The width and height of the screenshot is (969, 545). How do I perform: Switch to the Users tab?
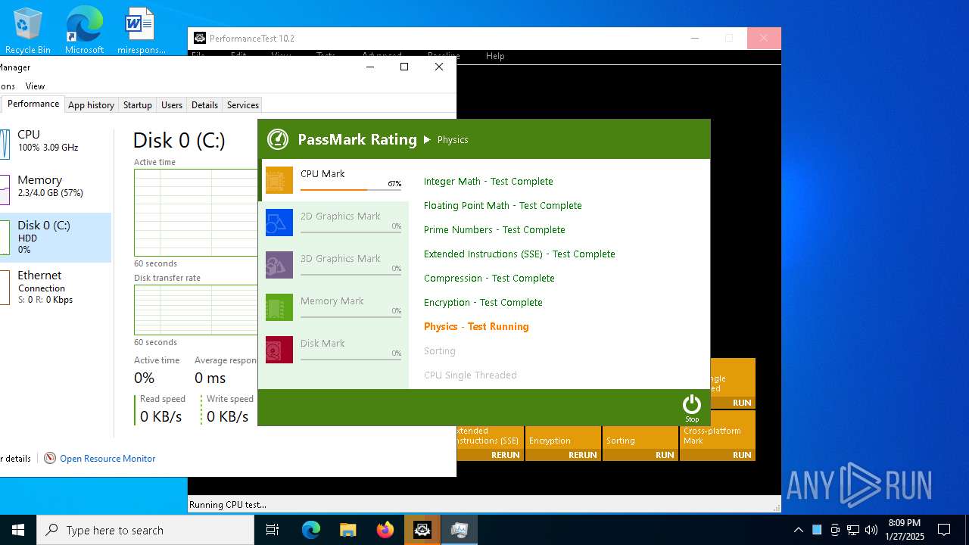[x=172, y=105]
